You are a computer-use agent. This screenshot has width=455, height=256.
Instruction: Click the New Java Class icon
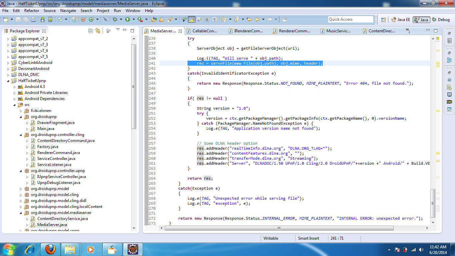coord(92,19)
